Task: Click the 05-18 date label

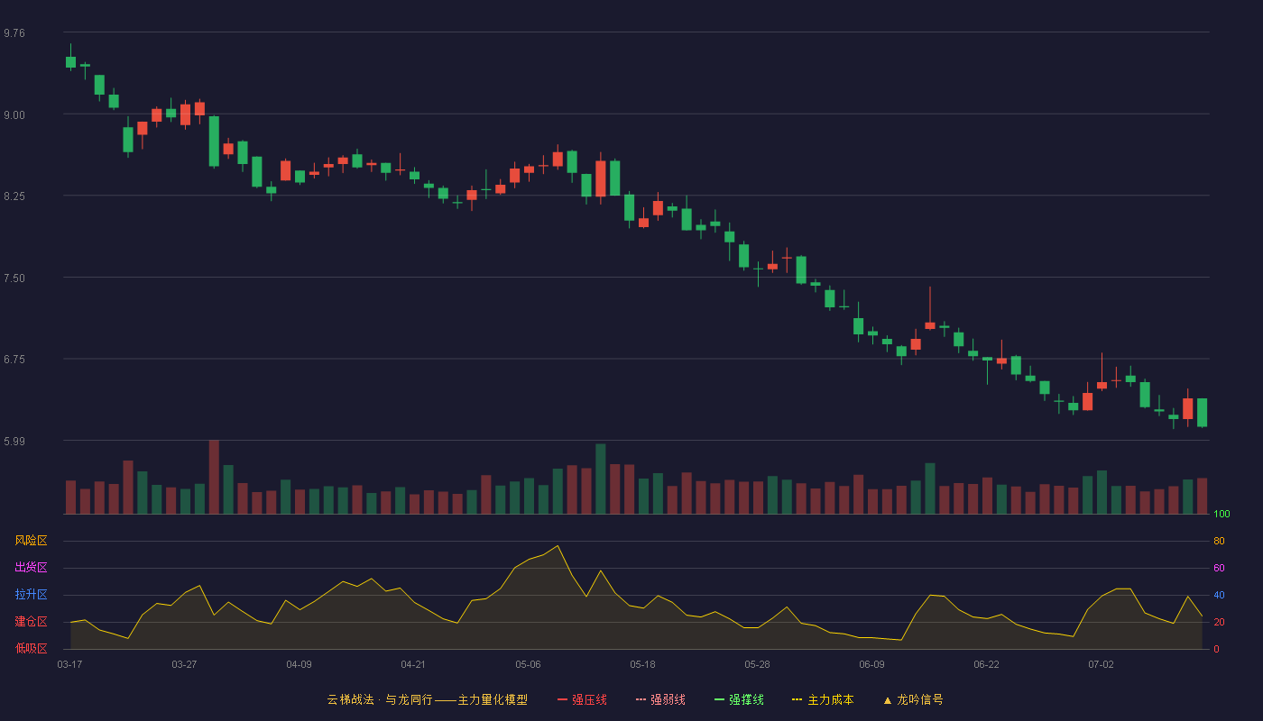Action: 642,664
